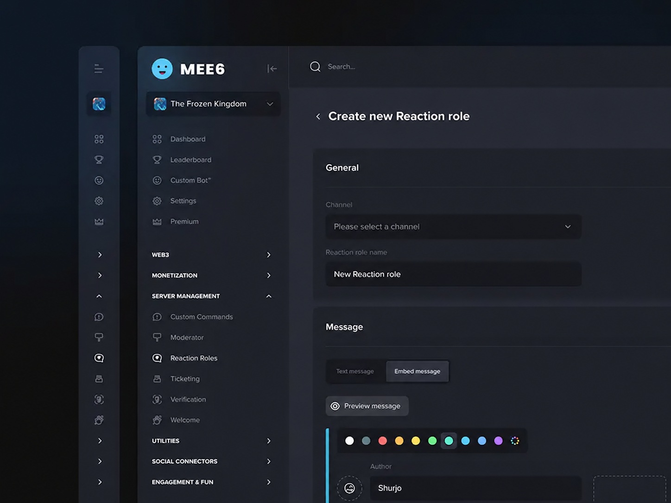Click the trophy icon in the slim rail
Viewport: 671px width, 503px height.
99,160
